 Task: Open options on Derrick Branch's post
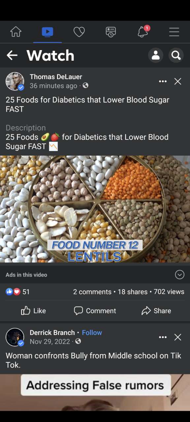point(163,337)
